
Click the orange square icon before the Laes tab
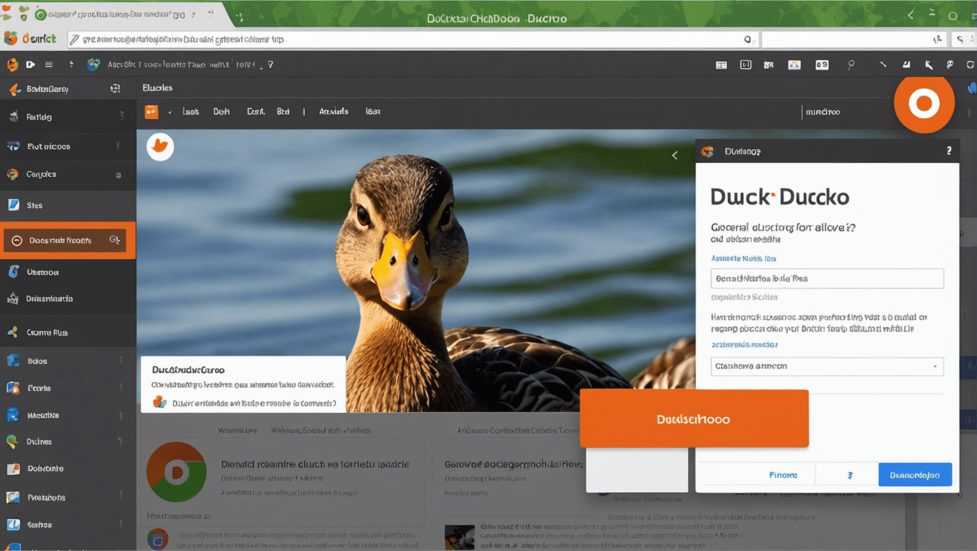click(x=151, y=112)
